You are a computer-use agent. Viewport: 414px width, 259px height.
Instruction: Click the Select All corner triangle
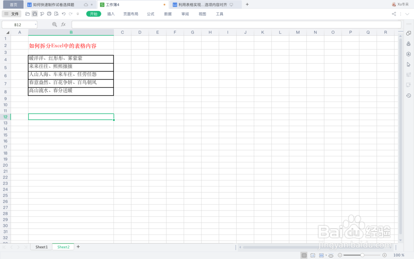tap(7, 32)
